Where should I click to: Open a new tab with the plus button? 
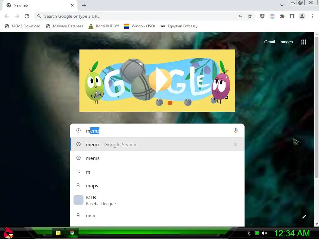click(84, 5)
